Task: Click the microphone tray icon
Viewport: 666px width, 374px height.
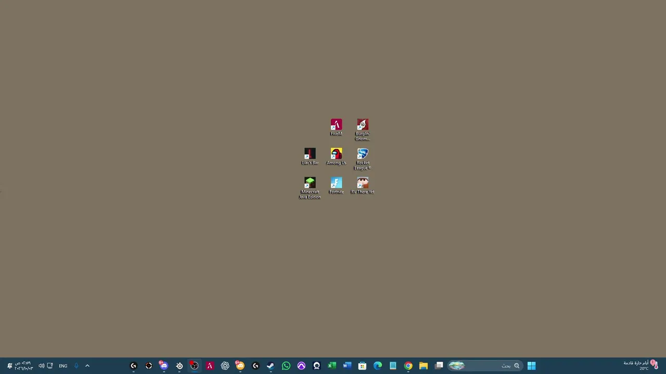Action: [x=76, y=366]
